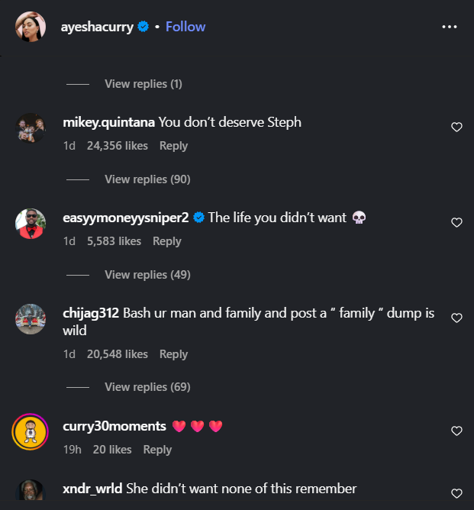
Task: Expand View replies (90)
Action: [x=147, y=179]
